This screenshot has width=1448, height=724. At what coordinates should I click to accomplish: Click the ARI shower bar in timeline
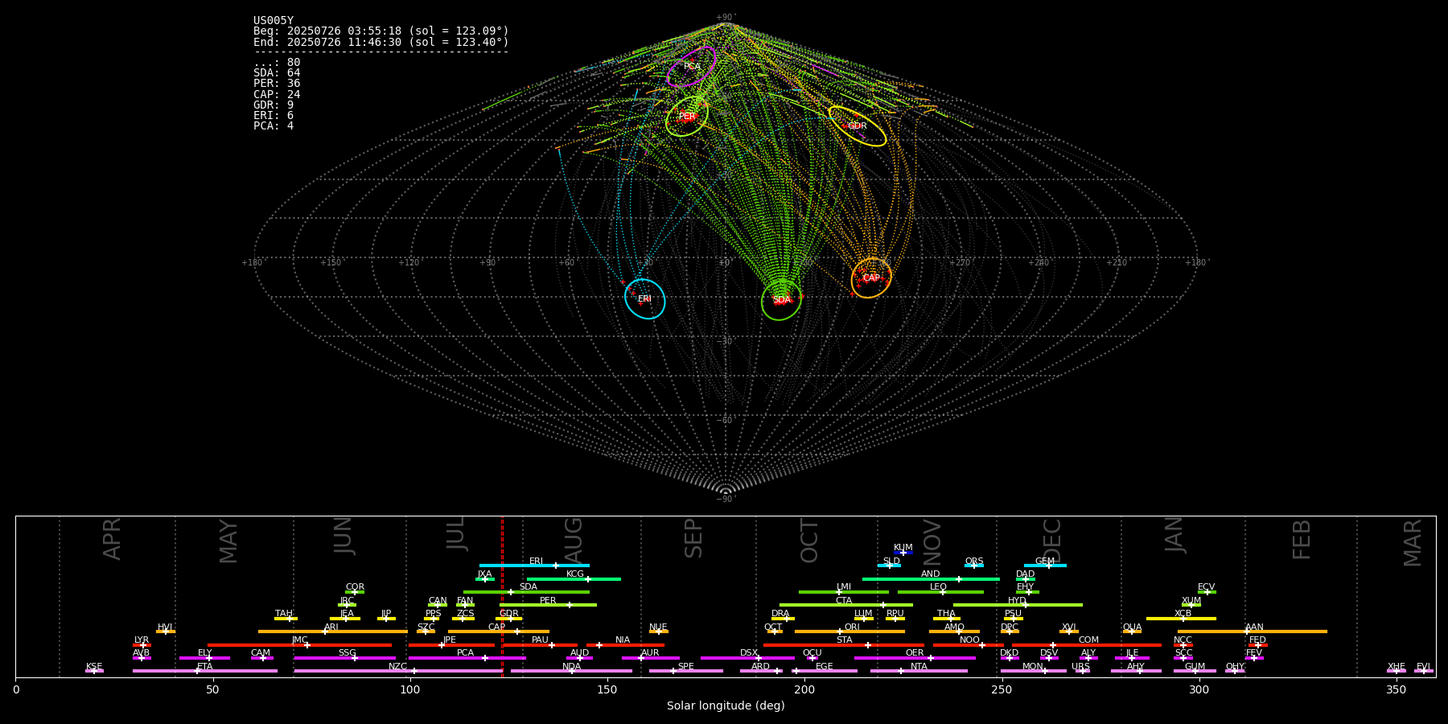333,631
